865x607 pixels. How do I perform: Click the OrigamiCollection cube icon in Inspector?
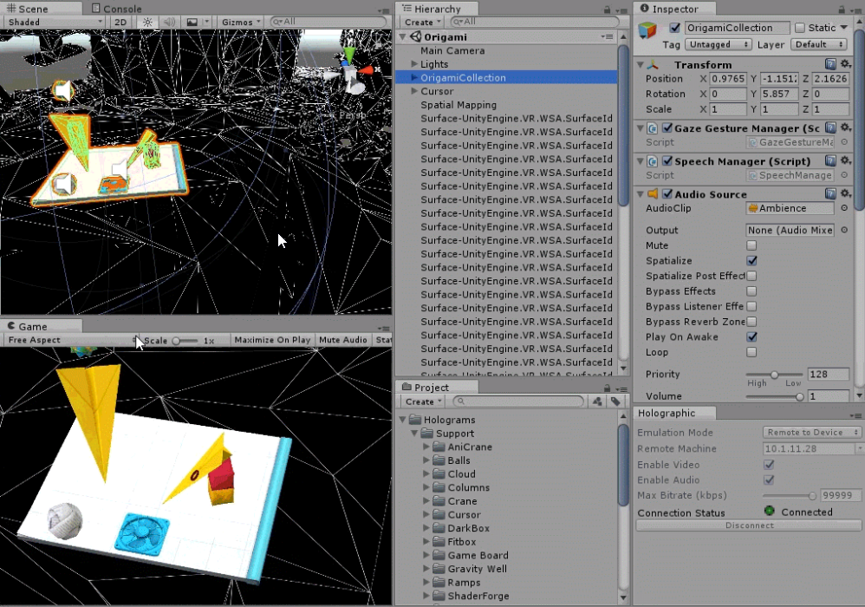click(647, 28)
